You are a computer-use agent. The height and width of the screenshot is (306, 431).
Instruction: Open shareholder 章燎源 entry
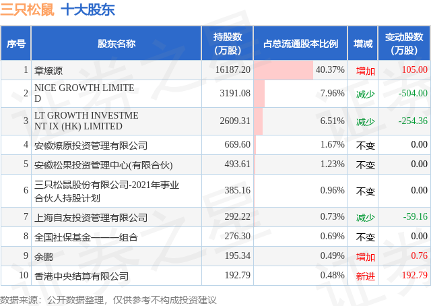(48, 71)
